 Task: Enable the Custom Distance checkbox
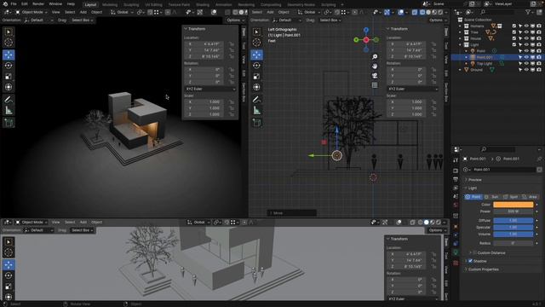(475, 252)
